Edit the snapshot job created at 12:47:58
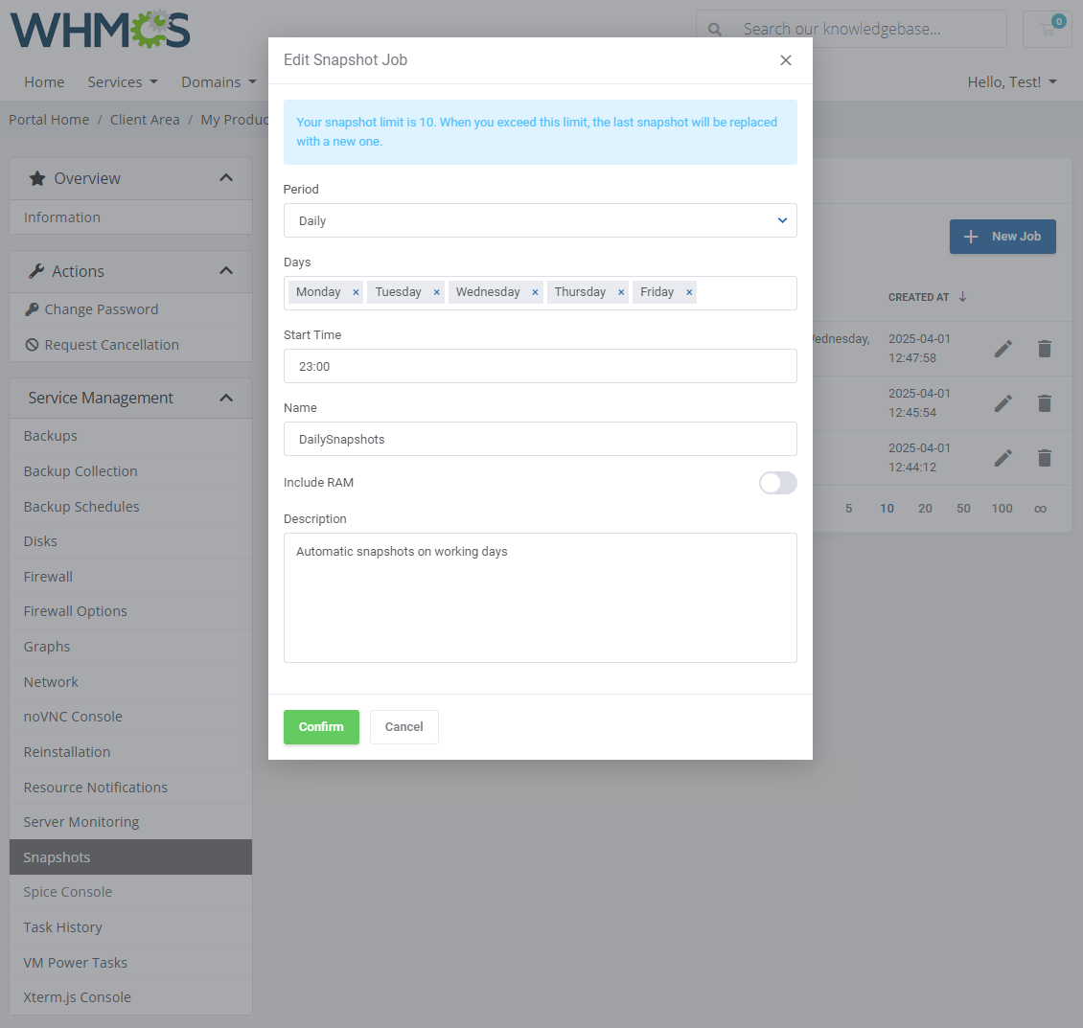The height and width of the screenshot is (1028, 1083). click(1002, 349)
